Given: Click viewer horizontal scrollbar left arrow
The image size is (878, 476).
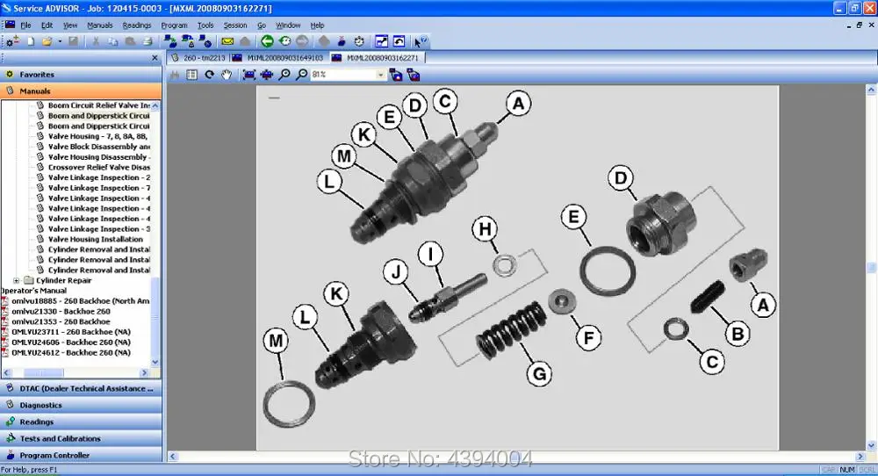Looking at the screenshot, I should 173,457.
